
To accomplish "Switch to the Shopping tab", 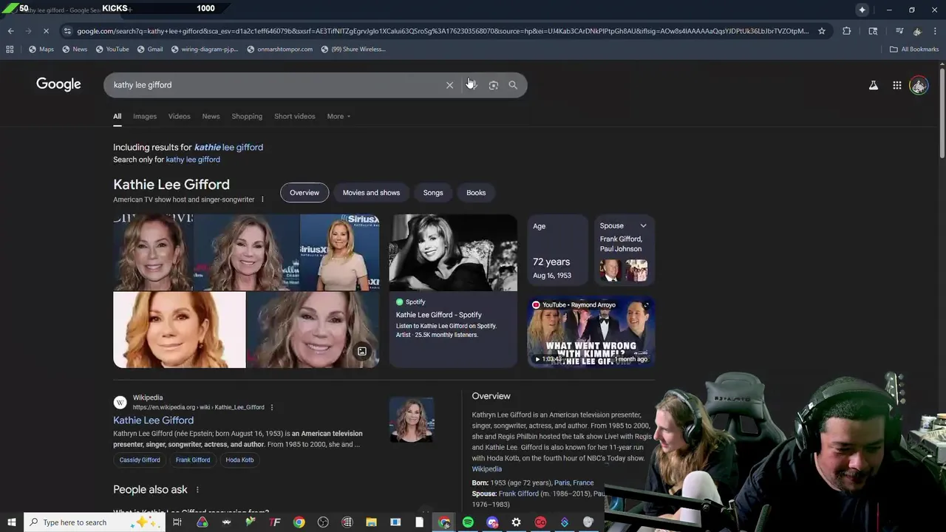I will point(247,116).
